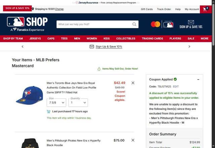Open the COLLECTIBLES menu
Viewport: 215px width, 148px height.
click(x=126, y=39)
